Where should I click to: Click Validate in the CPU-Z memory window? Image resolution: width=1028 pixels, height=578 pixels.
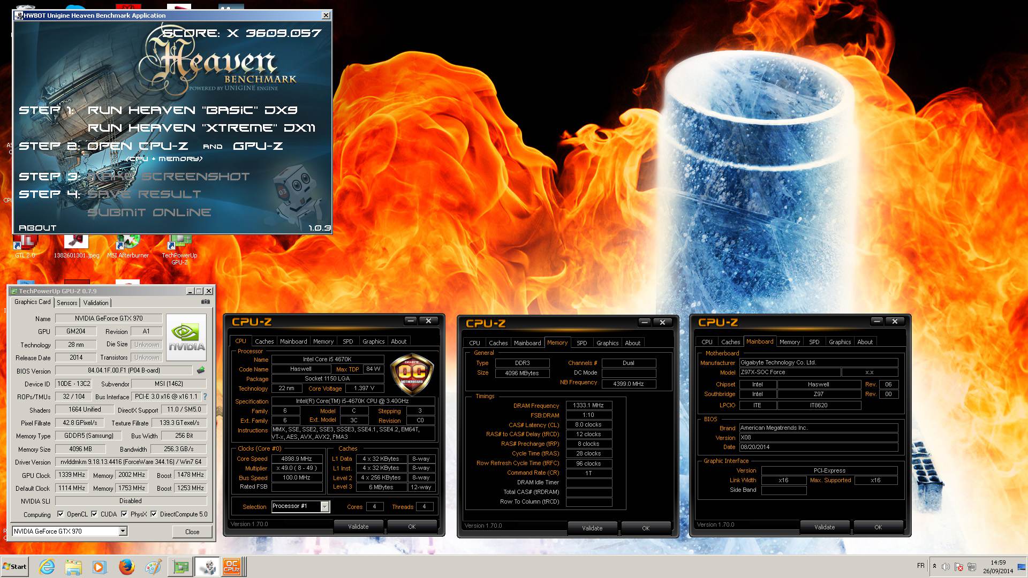pyautogui.click(x=592, y=528)
